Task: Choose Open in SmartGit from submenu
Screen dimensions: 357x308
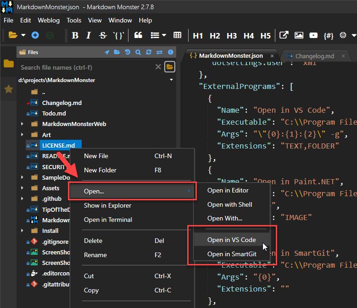Action: coord(232,254)
